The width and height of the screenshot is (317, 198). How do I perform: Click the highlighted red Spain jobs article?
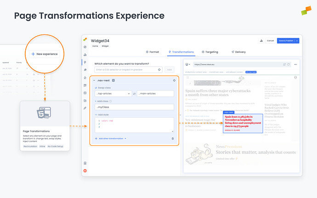click(243, 124)
